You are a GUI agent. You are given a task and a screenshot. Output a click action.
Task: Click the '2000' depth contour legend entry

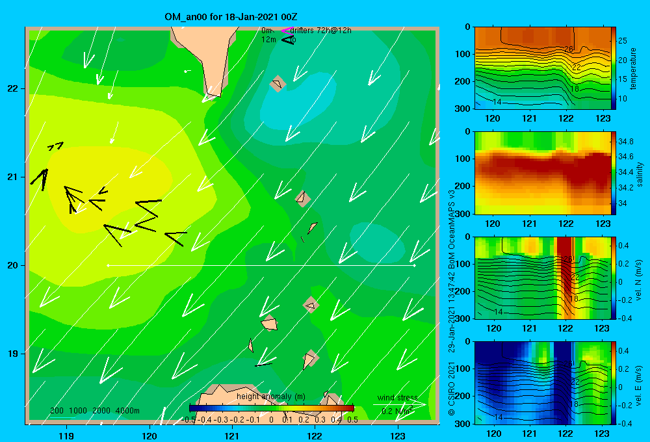101,411
